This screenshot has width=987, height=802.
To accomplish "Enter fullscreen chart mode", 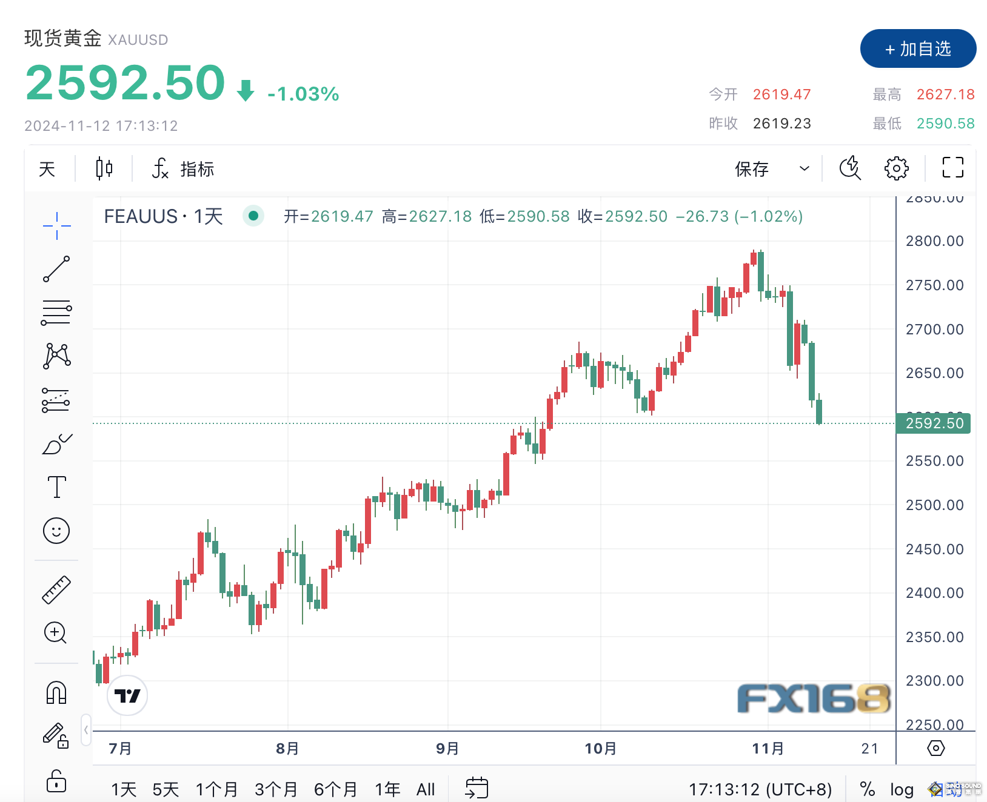I will point(952,168).
